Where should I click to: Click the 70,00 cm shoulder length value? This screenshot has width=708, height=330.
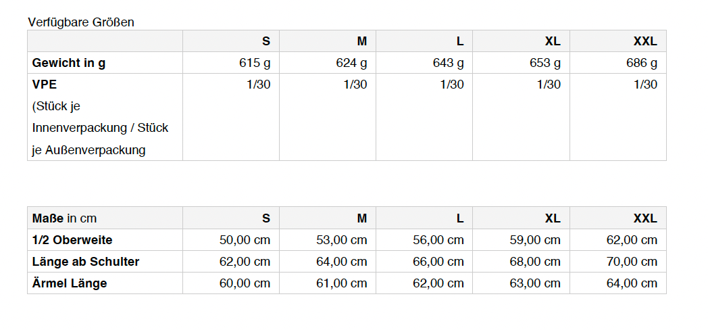pyautogui.click(x=632, y=262)
